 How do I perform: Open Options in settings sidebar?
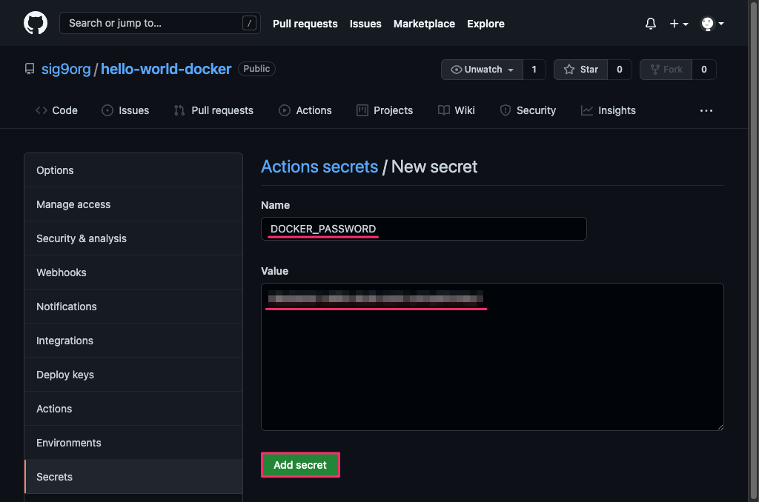[133, 170]
